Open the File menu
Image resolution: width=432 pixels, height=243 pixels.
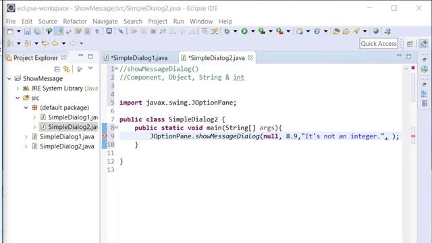[11, 21]
